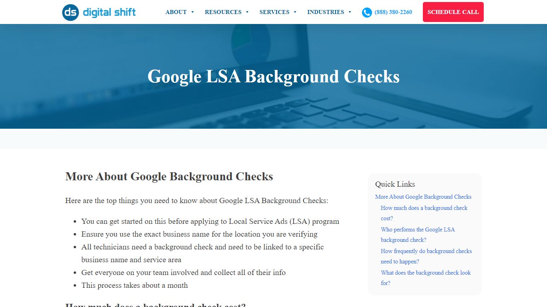
Task: Open the SERVICES menu
Action: pos(274,12)
